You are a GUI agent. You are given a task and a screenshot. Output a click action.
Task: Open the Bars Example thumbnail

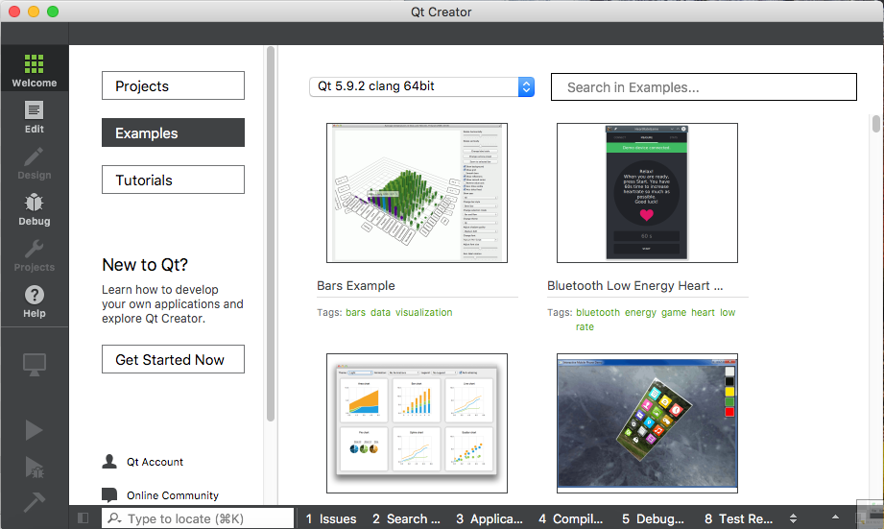tap(417, 193)
